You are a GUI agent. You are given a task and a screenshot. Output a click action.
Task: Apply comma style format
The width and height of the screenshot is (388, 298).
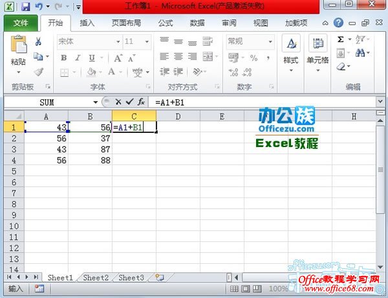pos(268,58)
